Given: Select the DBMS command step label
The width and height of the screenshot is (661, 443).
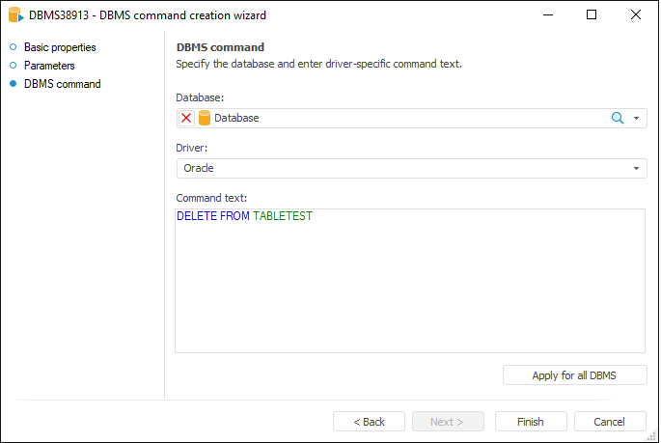Looking at the screenshot, I should [62, 84].
